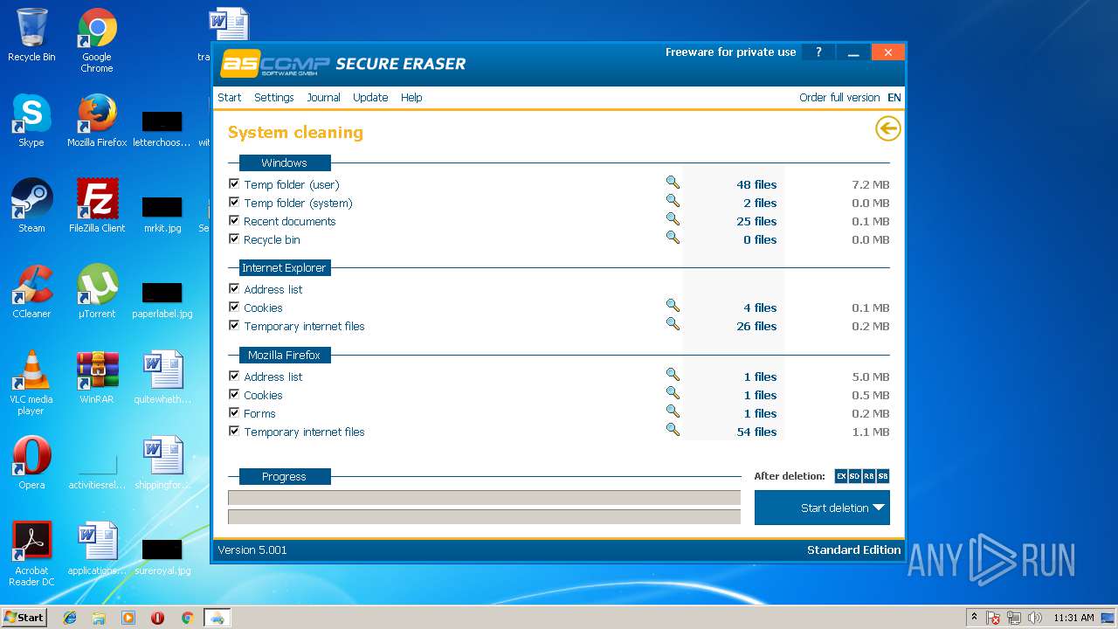Uncheck Mozilla Firefox Cookies checkbox
The width and height of the screenshot is (1118, 629).
coord(234,394)
